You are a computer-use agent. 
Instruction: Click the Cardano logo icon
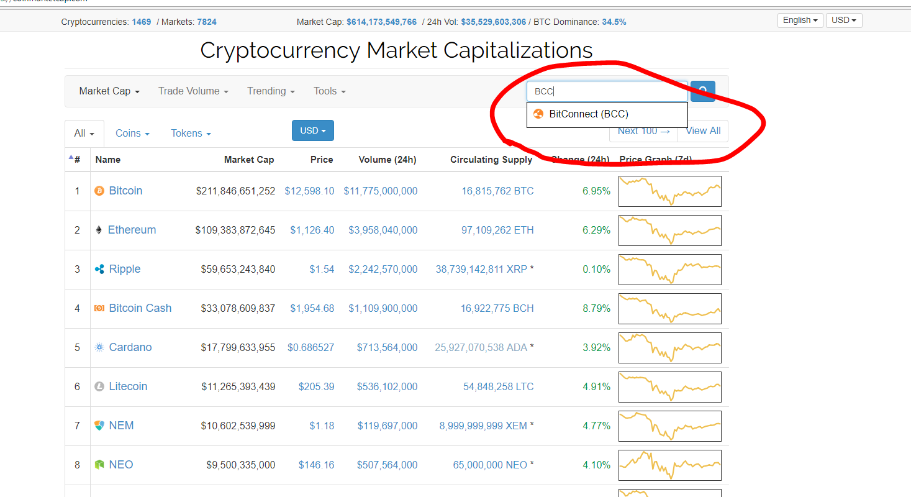click(99, 347)
